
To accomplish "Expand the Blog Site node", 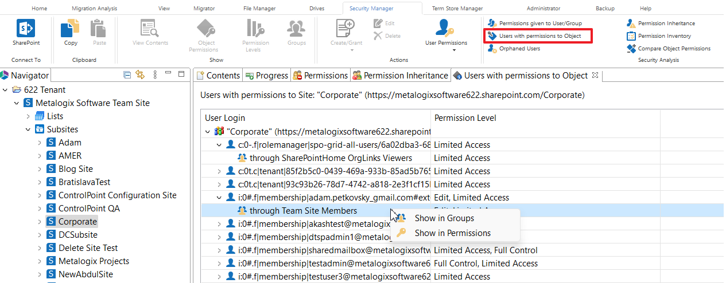I will point(40,169).
